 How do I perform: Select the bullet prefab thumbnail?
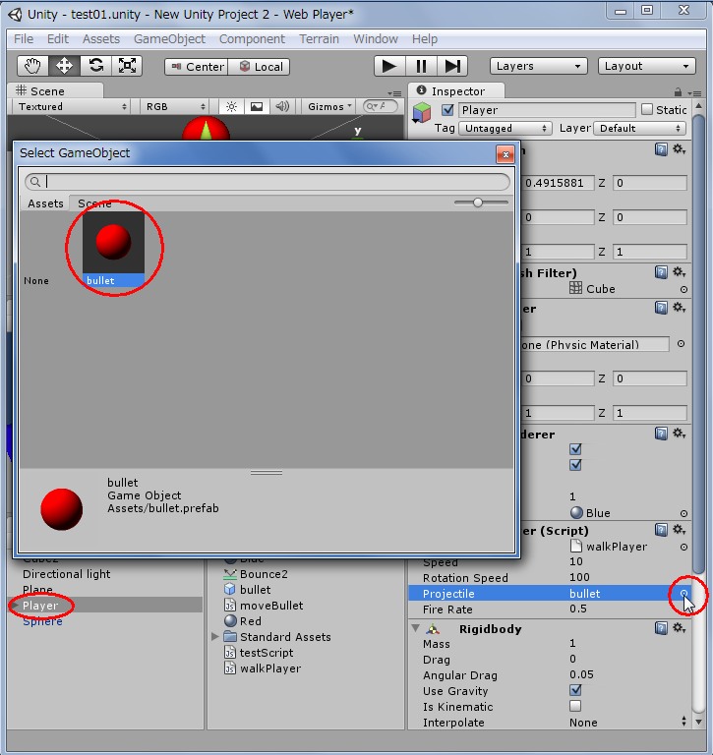113,243
